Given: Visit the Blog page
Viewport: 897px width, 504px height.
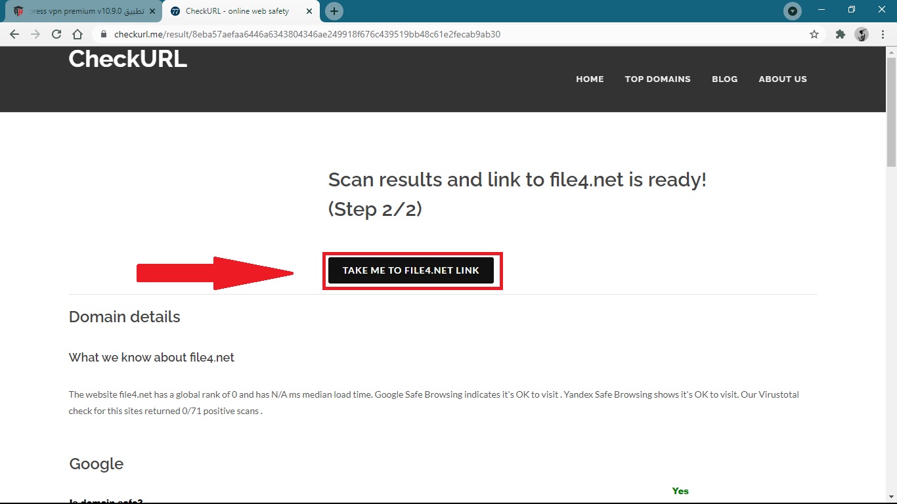Looking at the screenshot, I should click(724, 79).
